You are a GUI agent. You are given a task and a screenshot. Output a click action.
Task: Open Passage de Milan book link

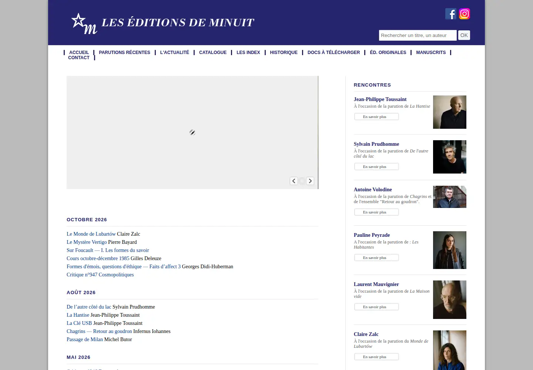[85, 340]
